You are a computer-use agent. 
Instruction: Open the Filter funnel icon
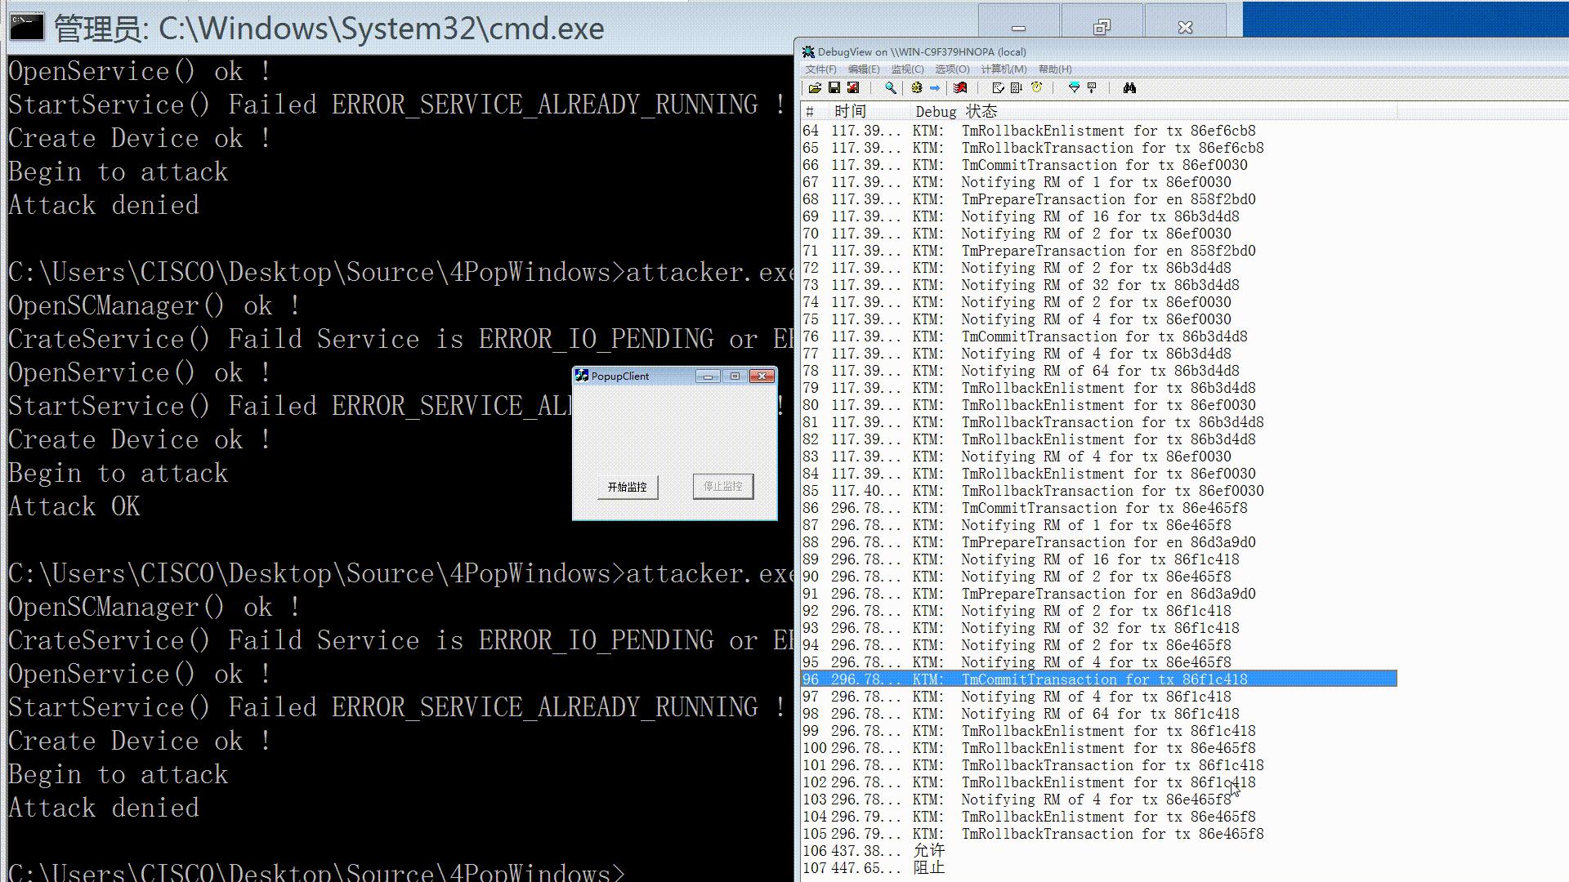click(1075, 87)
